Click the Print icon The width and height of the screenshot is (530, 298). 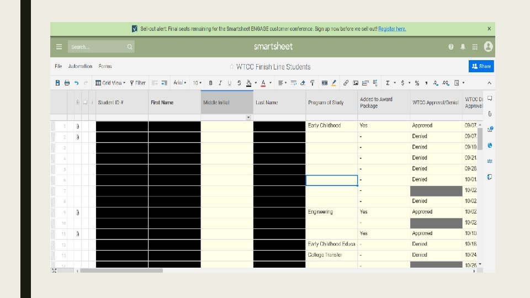click(x=67, y=83)
